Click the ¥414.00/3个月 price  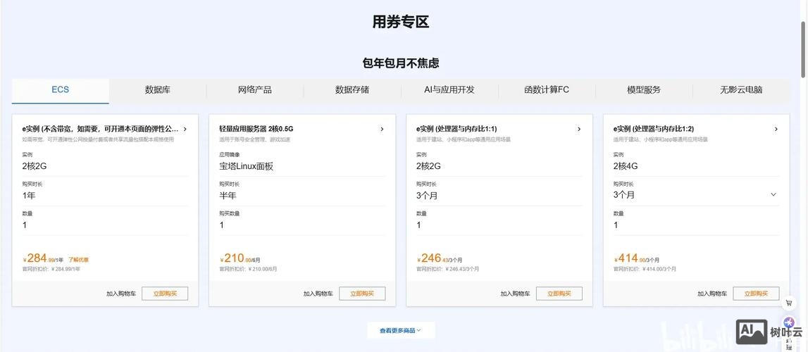(x=636, y=258)
